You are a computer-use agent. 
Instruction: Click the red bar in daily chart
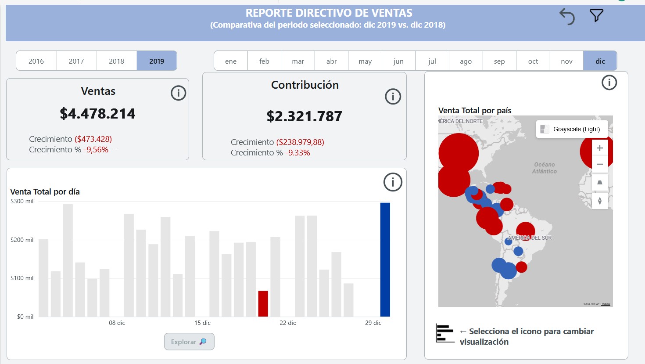(x=263, y=303)
